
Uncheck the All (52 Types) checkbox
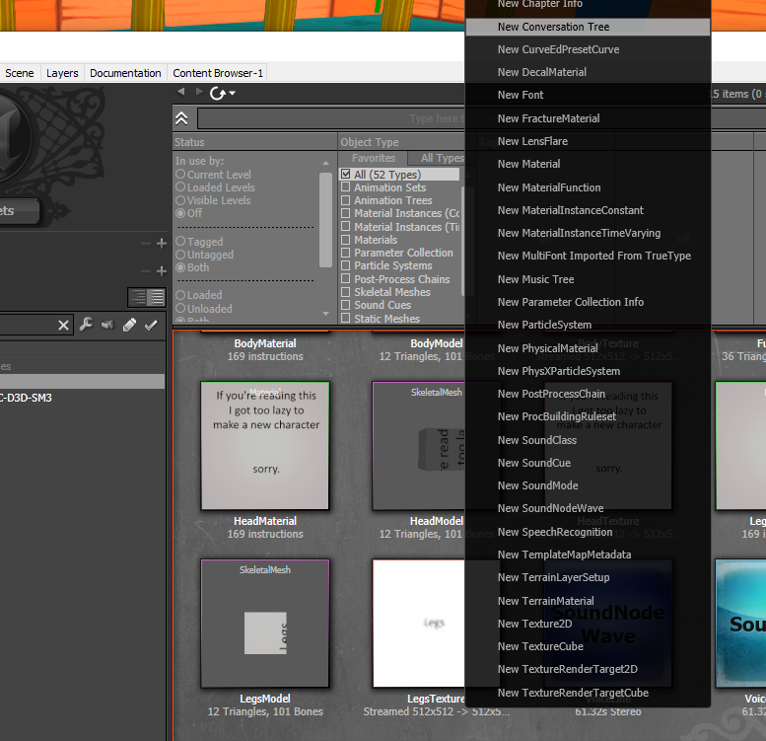(x=346, y=174)
